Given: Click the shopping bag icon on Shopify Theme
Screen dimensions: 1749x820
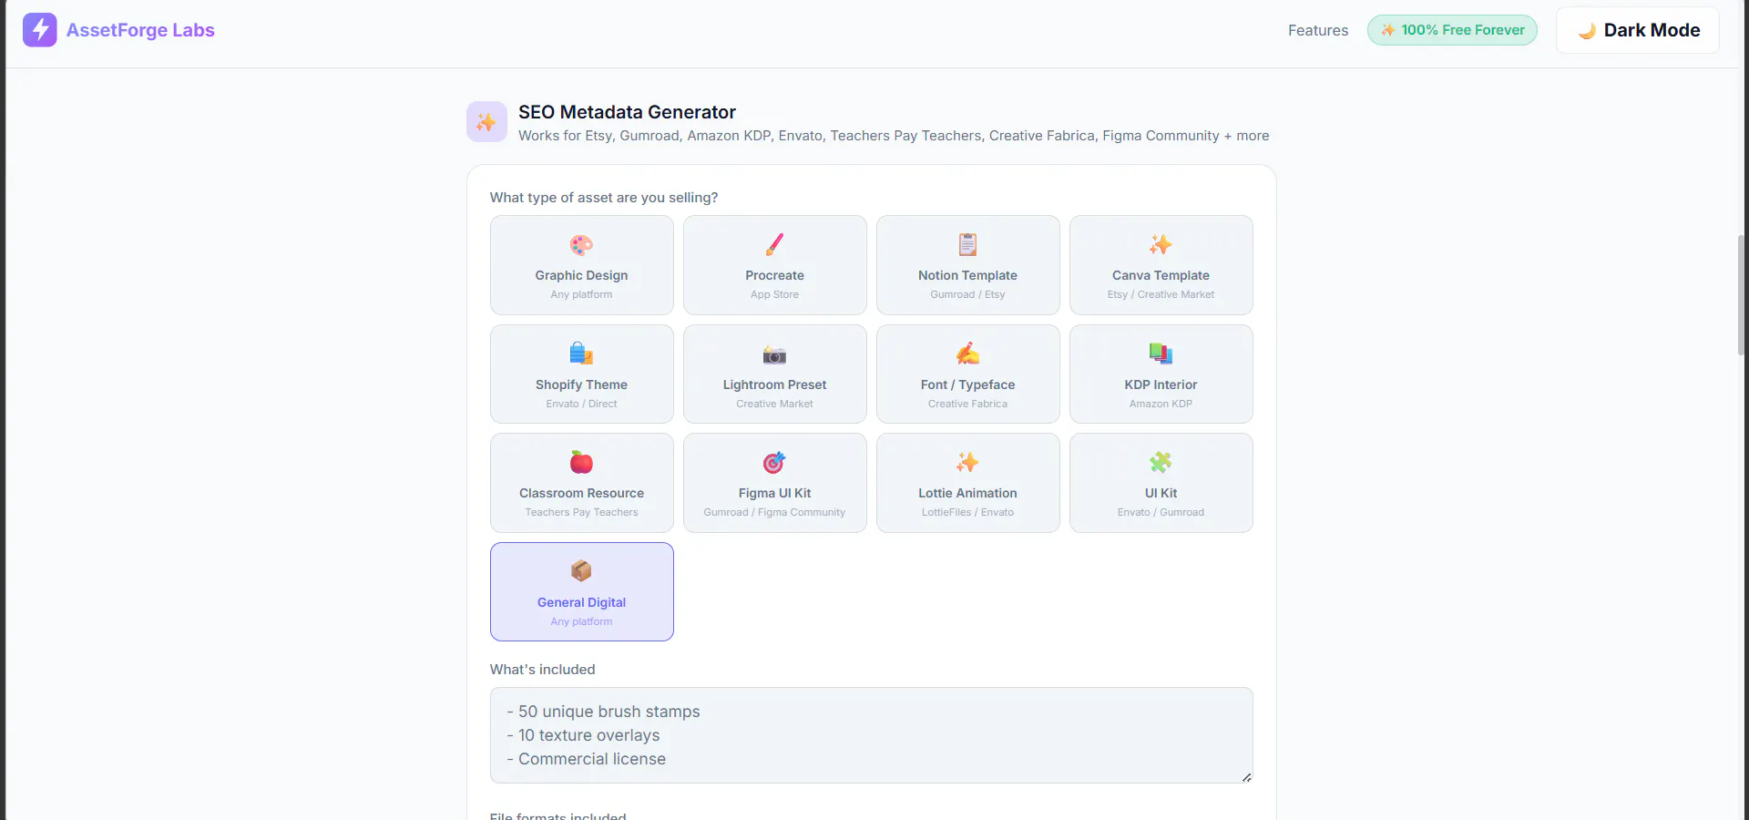Looking at the screenshot, I should (x=581, y=354).
